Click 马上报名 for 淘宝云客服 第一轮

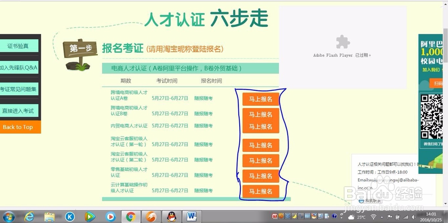pyautogui.click(x=261, y=145)
